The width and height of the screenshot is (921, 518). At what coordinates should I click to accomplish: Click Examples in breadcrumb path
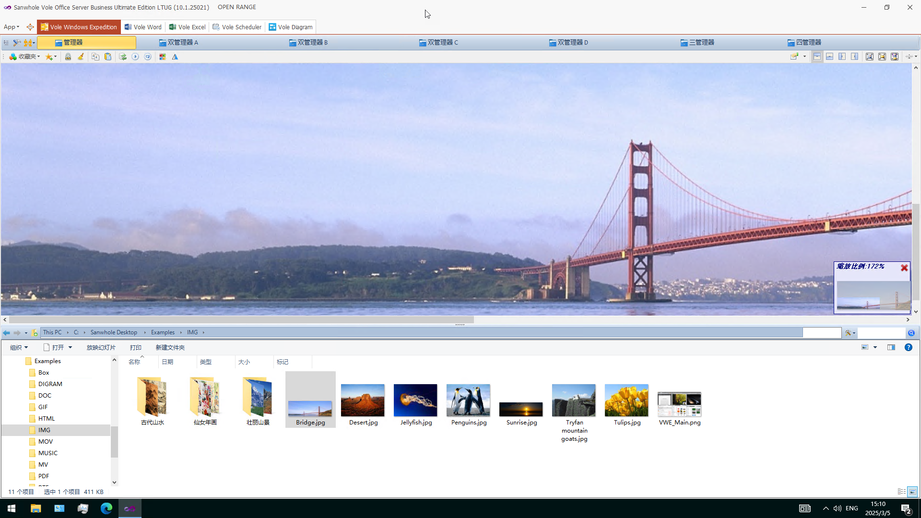pyautogui.click(x=163, y=332)
